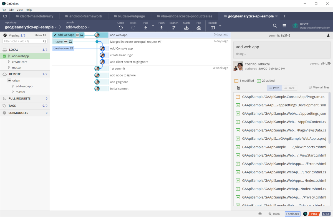Open the Edit menu
Screen dimensions: 333x217
click(x=11, y=10)
